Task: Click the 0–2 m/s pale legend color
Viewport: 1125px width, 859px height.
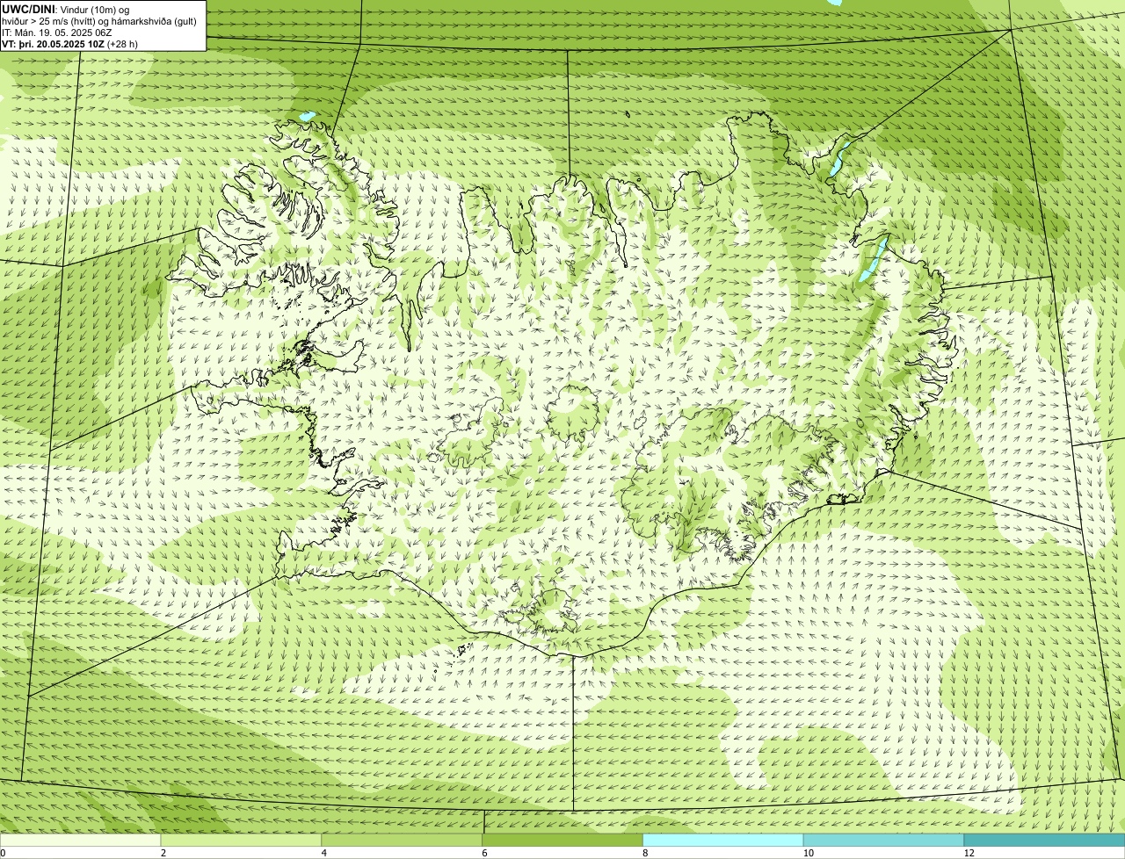Action: tap(80, 841)
